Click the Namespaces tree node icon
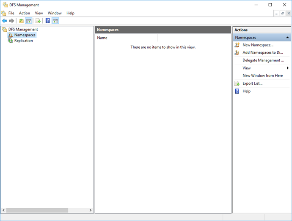292x221 pixels. click(x=11, y=35)
